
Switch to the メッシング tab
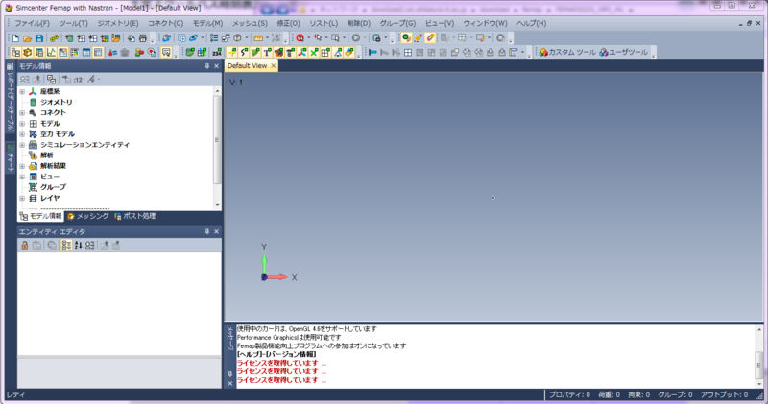[x=87, y=217]
